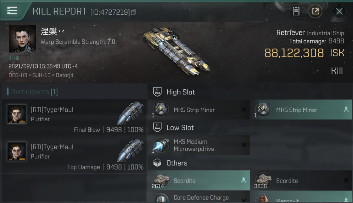Image resolution: width=353 pixels, height=203 pixels.
Task: Open TygerMaul Final Blow participant entry
Action: click(x=74, y=117)
